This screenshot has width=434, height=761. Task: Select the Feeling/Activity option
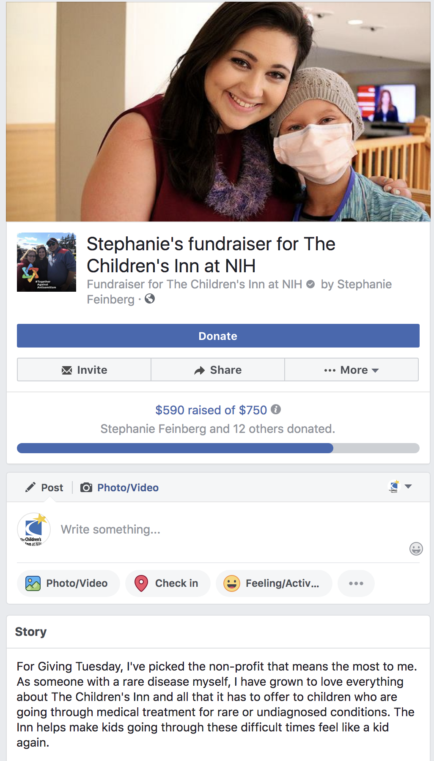click(x=274, y=583)
